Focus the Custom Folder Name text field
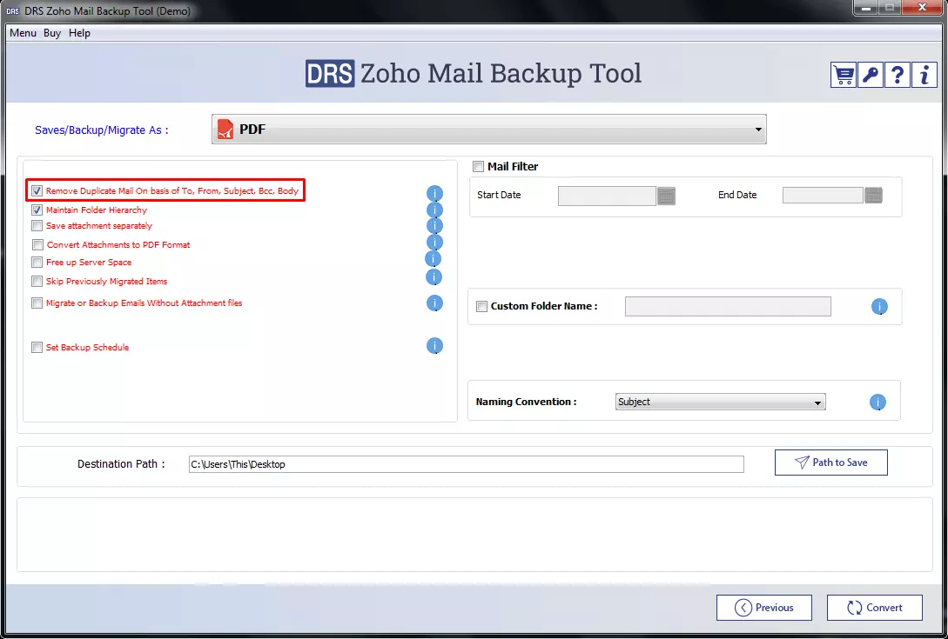Viewport: 948px width, 639px height. click(728, 306)
